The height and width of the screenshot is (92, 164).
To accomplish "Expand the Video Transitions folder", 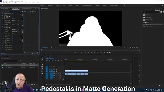I will click(x=142, y=26).
